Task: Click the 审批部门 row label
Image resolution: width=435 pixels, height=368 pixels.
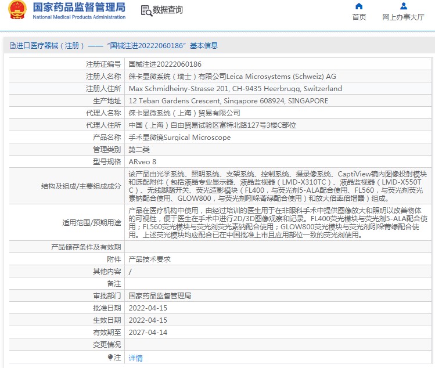Action: point(107,295)
